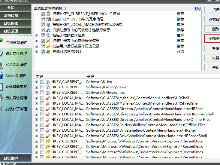The width and height of the screenshot is (220, 165).
Task: Click the icon in the Directory\shellex\ContextMenuHandlers\Offline Files row
Action: (x=48, y=120)
